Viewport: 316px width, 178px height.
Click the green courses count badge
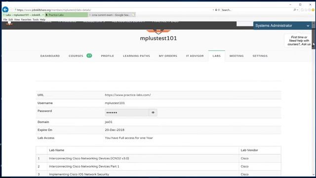coord(89,56)
